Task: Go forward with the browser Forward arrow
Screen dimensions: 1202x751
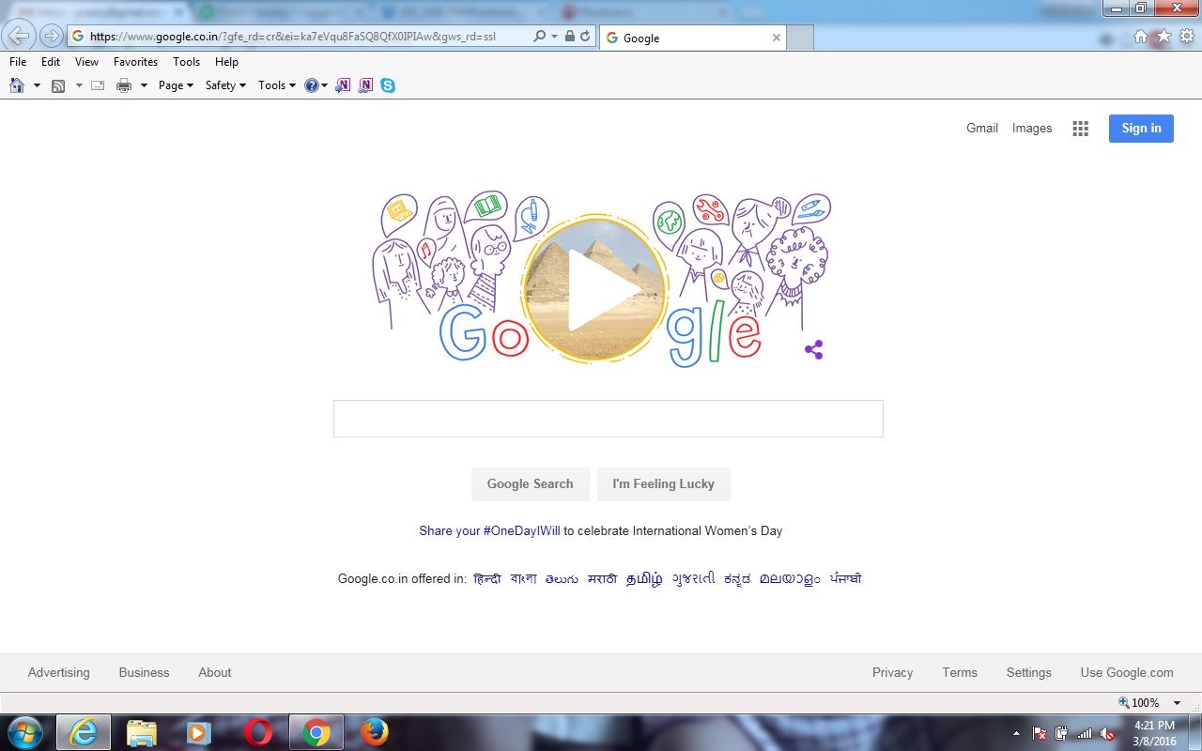Action: 52,37
